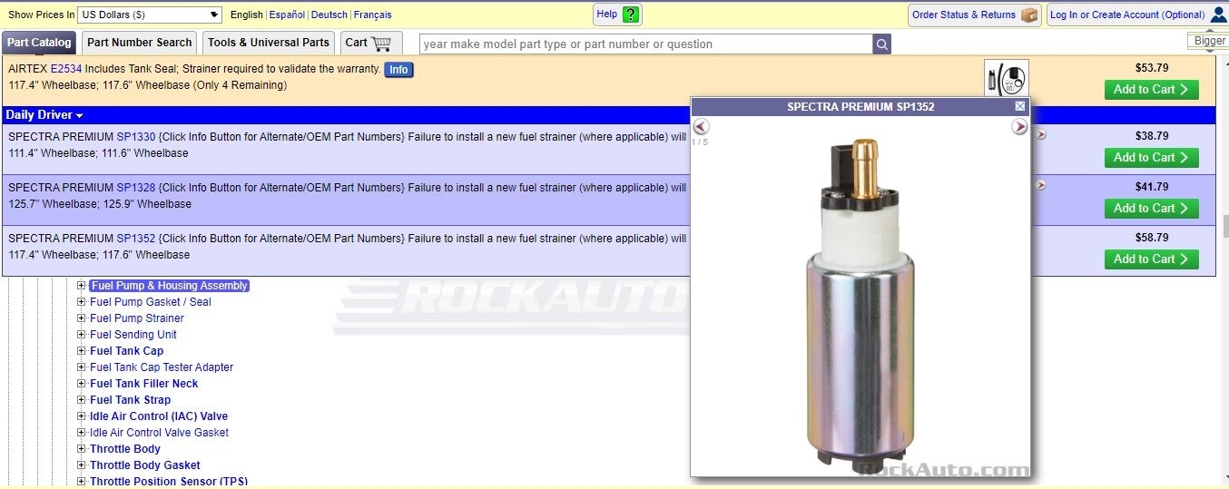Click the Order Status package icon
Viewport: 1229px width, 489px height.
(1029, 15)
